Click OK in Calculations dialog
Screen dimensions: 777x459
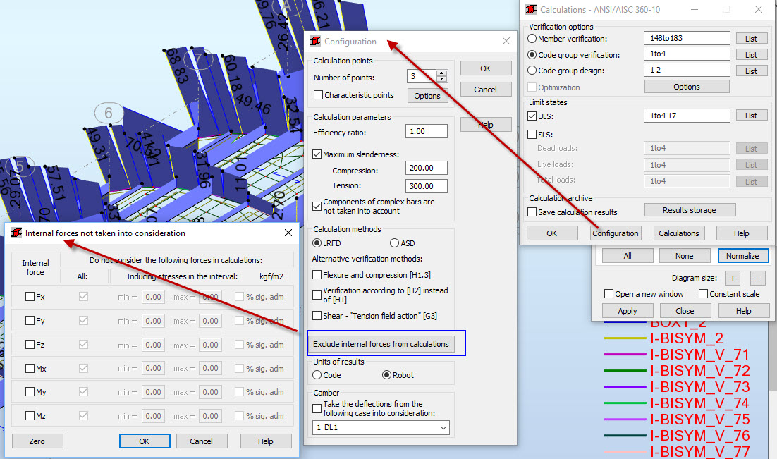click(552, 233)
